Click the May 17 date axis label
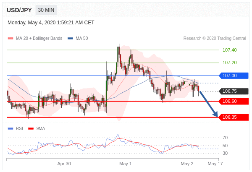Screen dimensions: 252x172 click(x=215, y=164)
